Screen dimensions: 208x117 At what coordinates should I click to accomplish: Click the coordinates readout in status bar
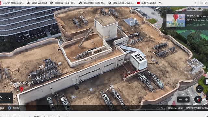pos(197,108)
